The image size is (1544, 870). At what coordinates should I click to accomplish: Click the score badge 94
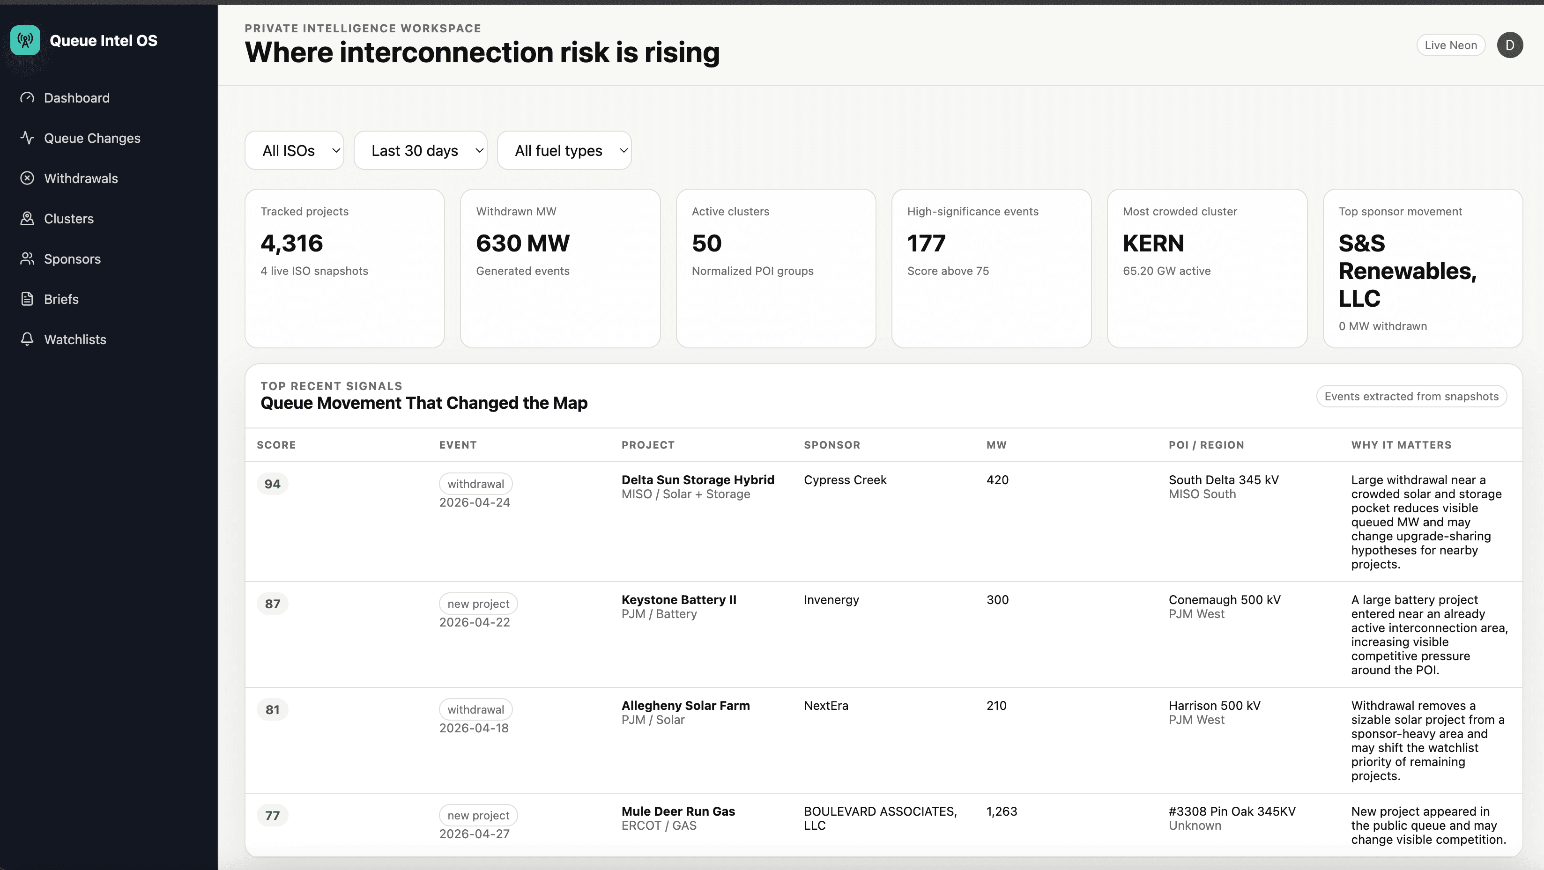[273, 484]
